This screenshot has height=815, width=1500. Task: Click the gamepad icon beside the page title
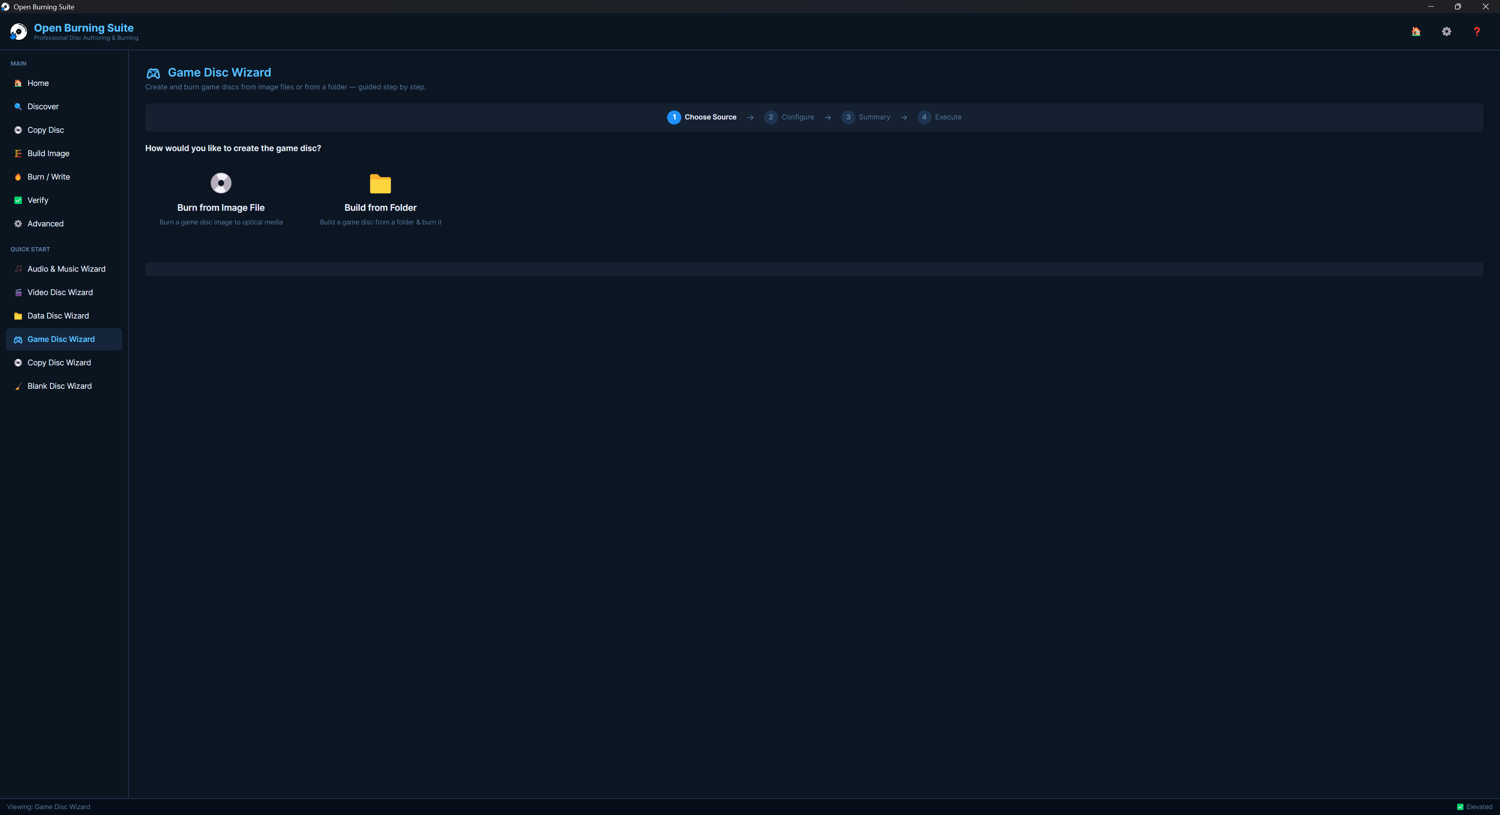pos(153,73)
